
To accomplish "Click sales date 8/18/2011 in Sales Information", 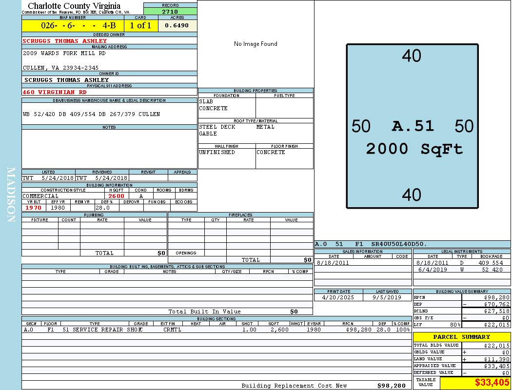I will tap(333, 263).
